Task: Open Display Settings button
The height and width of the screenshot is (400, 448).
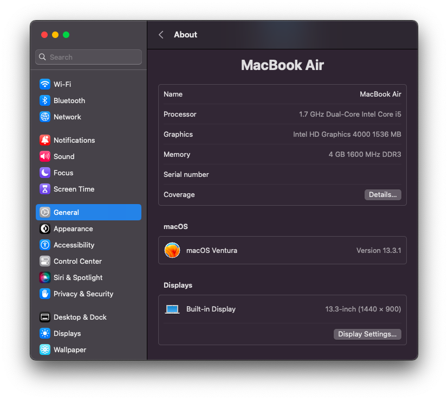Action: [x=367, y=334]
